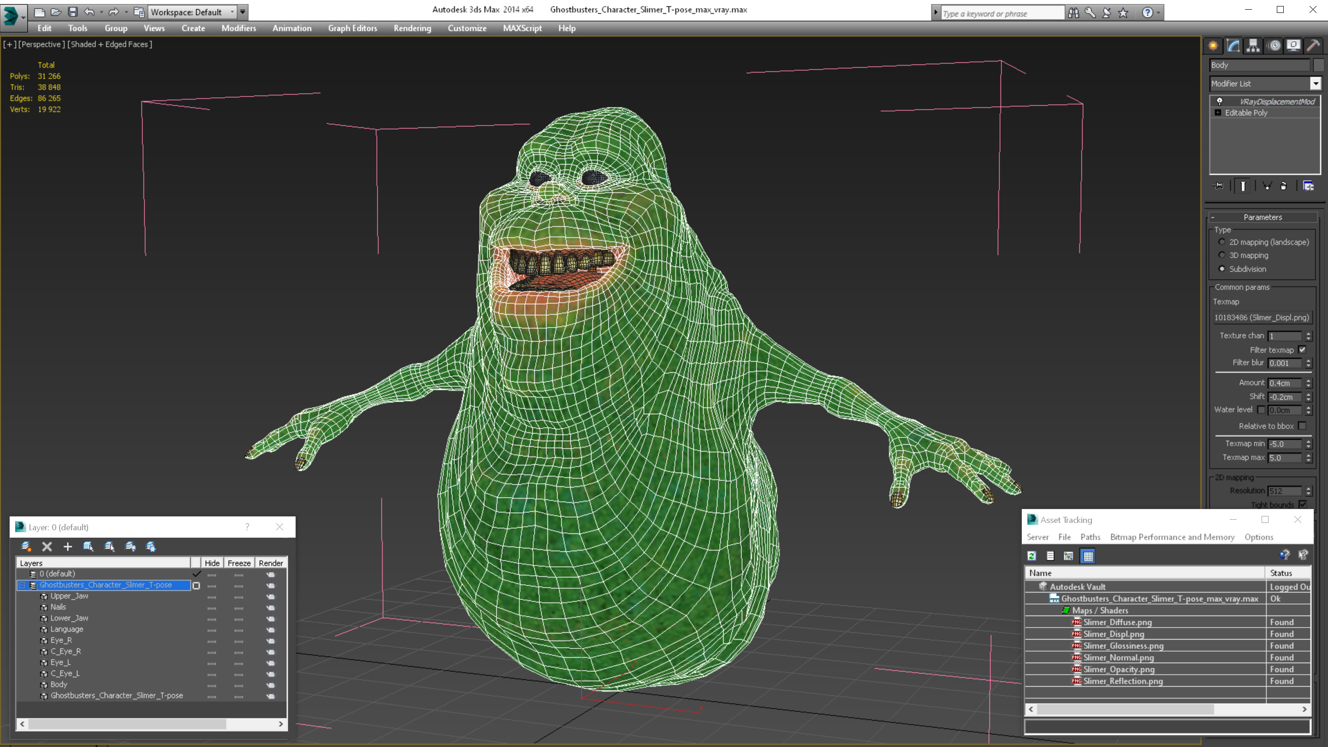The image size is (1328, 747).
Task: Undo the last action with undo arrow
Action: (89, 12)
